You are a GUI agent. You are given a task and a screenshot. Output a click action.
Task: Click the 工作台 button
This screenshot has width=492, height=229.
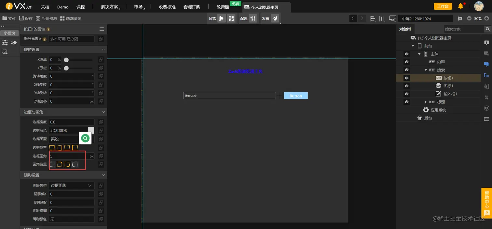(x=443, y=6)
